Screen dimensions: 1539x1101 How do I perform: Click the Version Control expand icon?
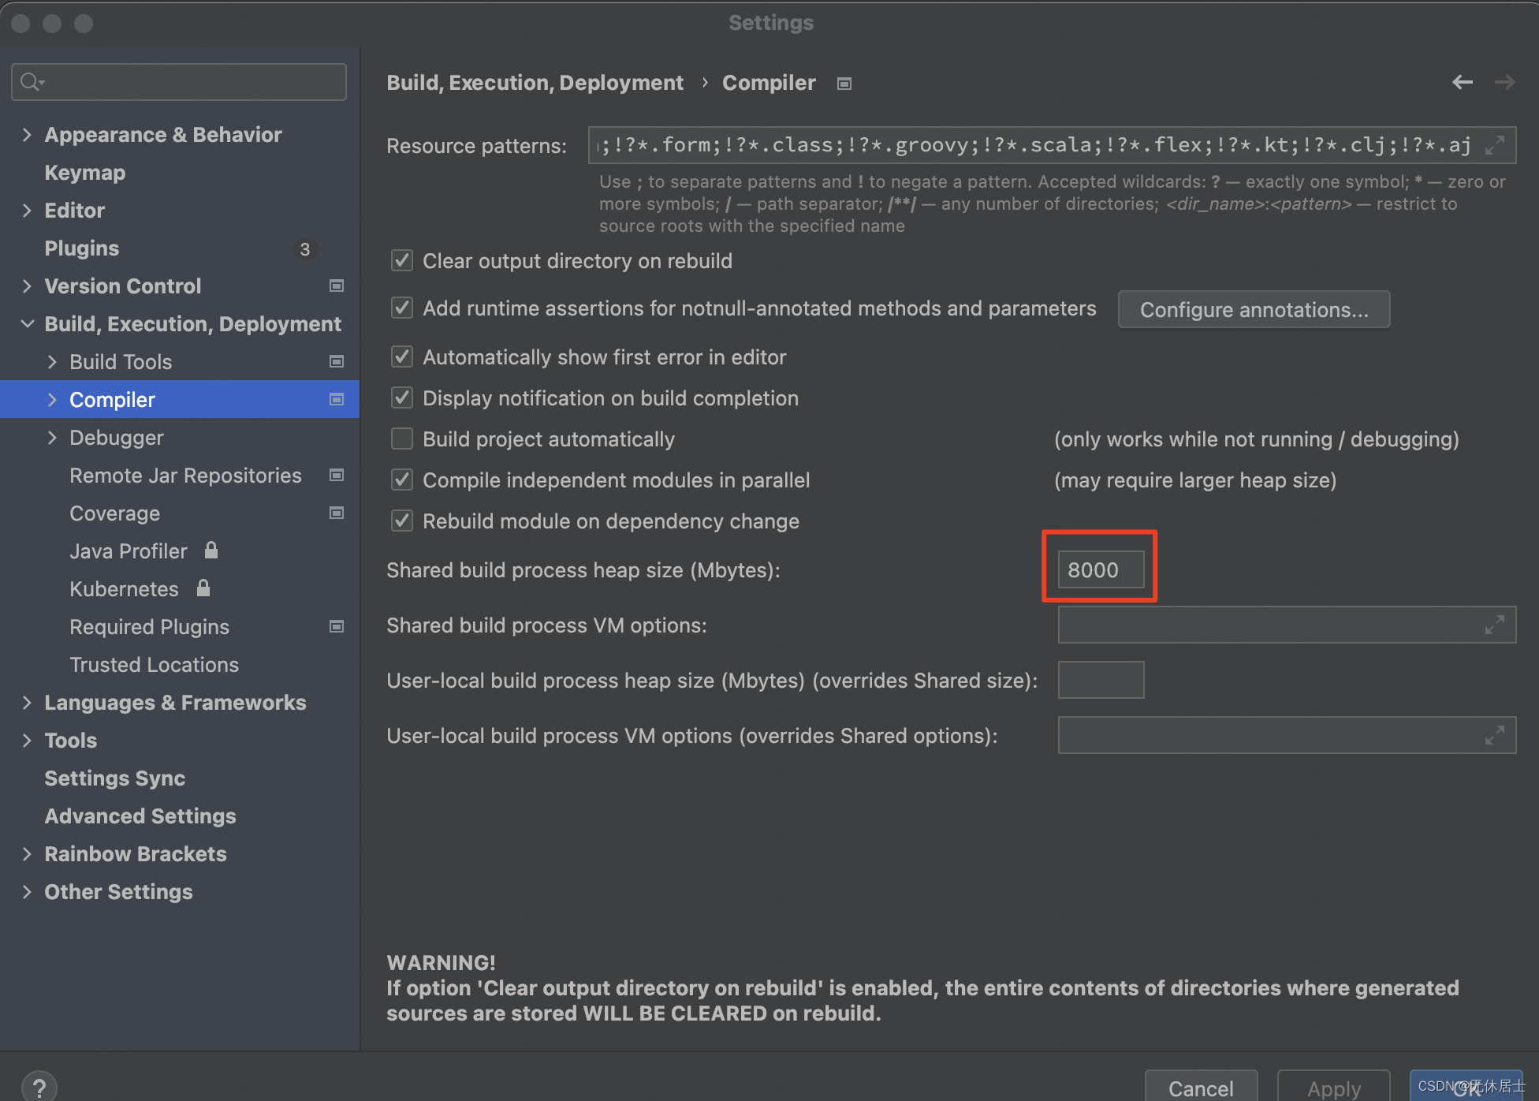(26, 286)
